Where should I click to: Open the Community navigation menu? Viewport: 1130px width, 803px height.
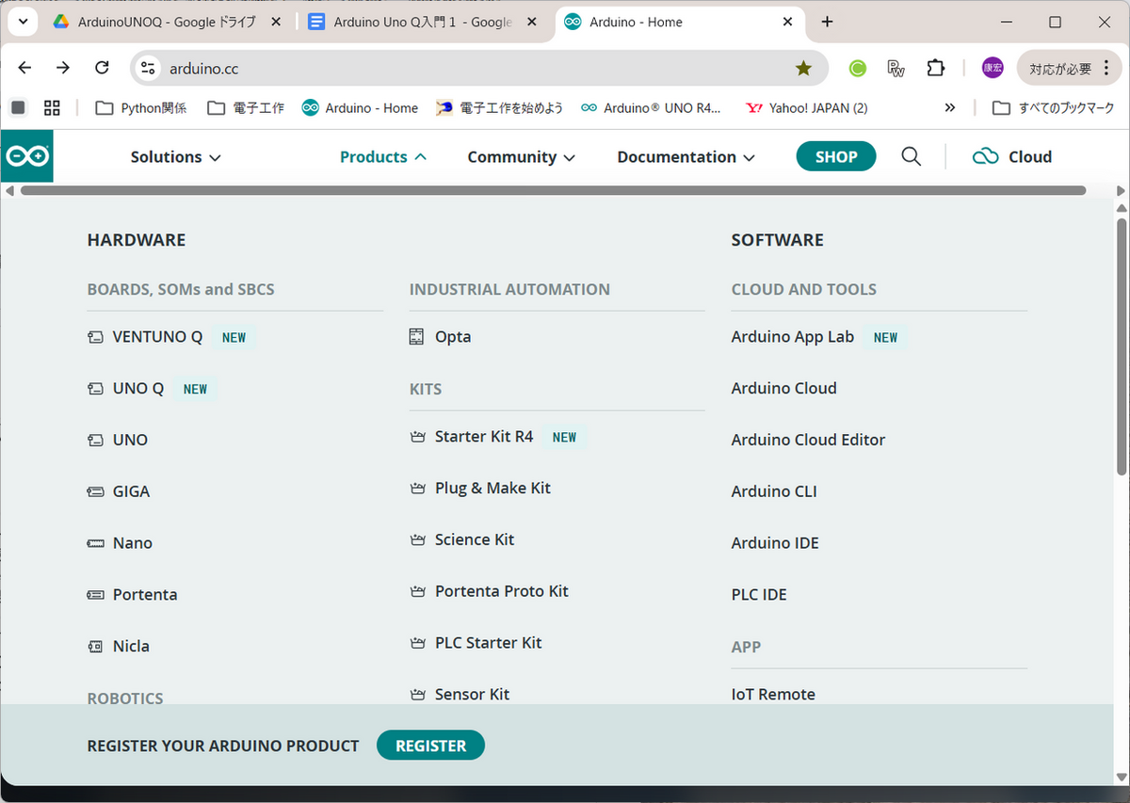521,157
